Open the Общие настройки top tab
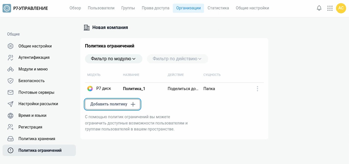The height and width of the screenshot is (164, 349). (252, 8)
